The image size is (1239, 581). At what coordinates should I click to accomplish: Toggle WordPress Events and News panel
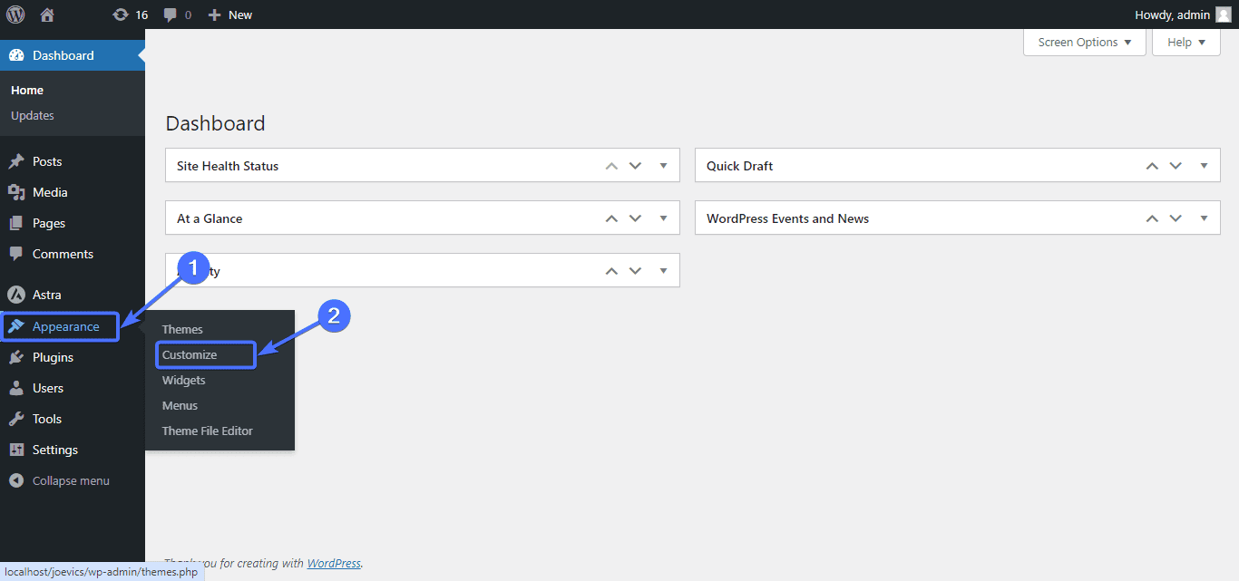coord(1204,218)
